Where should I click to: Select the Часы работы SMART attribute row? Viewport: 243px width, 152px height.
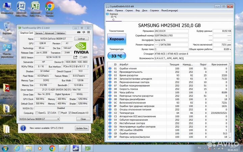168,93
